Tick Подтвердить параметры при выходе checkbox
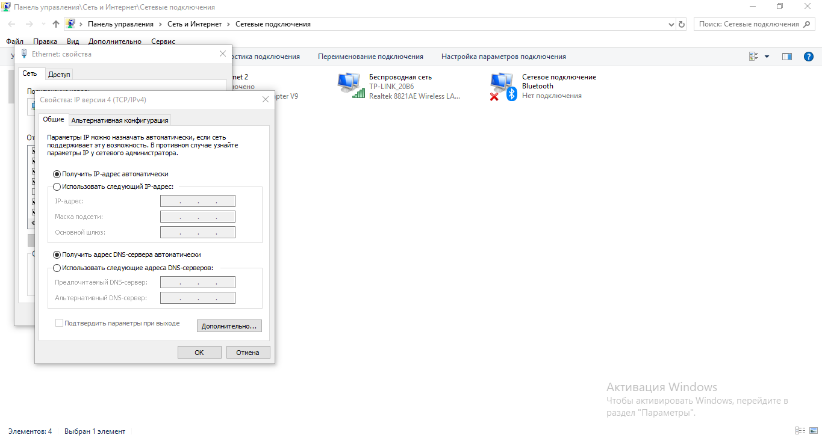 tap(59, 323)
